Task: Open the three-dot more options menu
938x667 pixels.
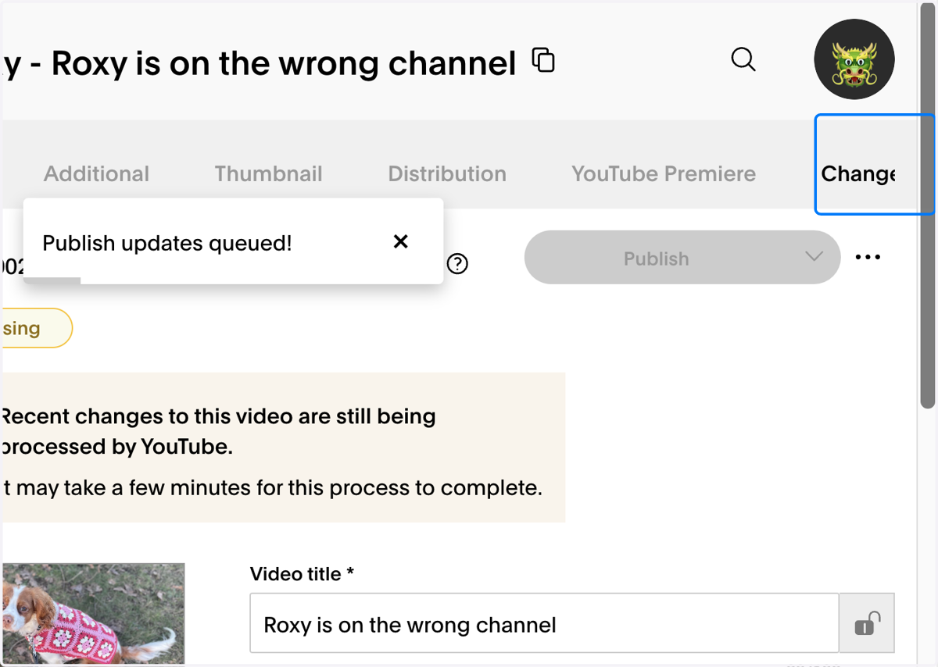Action: 868,257
